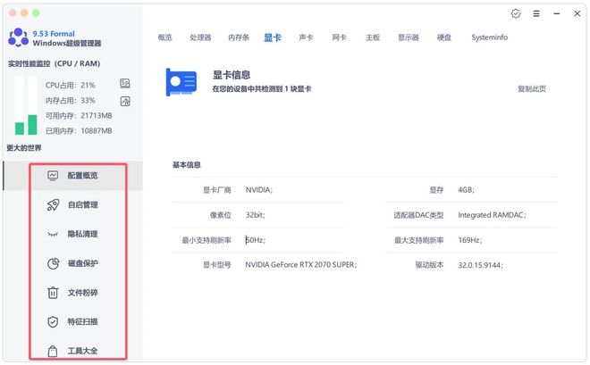The height and width of the screenshot is (365, 590).
Task: Open the memory icon beside 内存占用
Action: (125, 101)
